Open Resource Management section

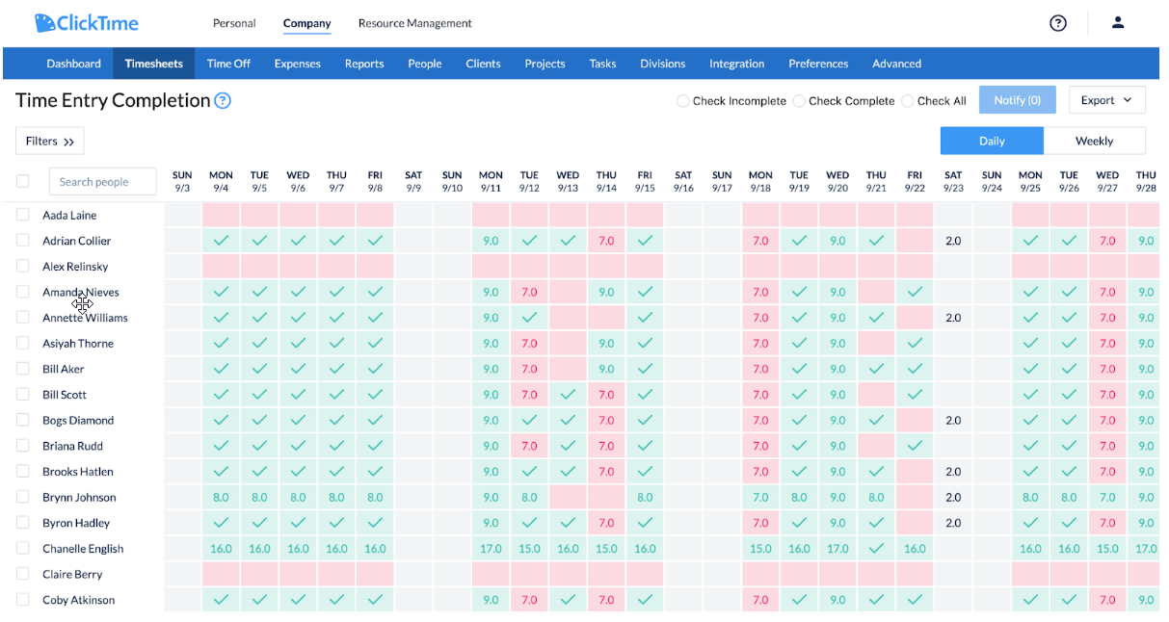415,23
